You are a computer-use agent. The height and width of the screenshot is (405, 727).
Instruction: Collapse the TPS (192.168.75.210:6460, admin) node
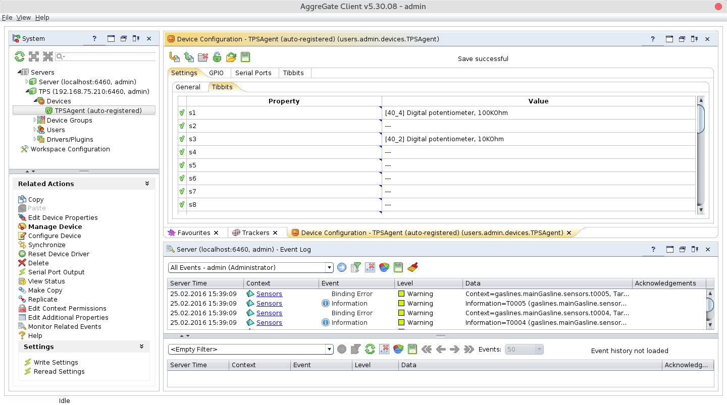coord(27,91)
